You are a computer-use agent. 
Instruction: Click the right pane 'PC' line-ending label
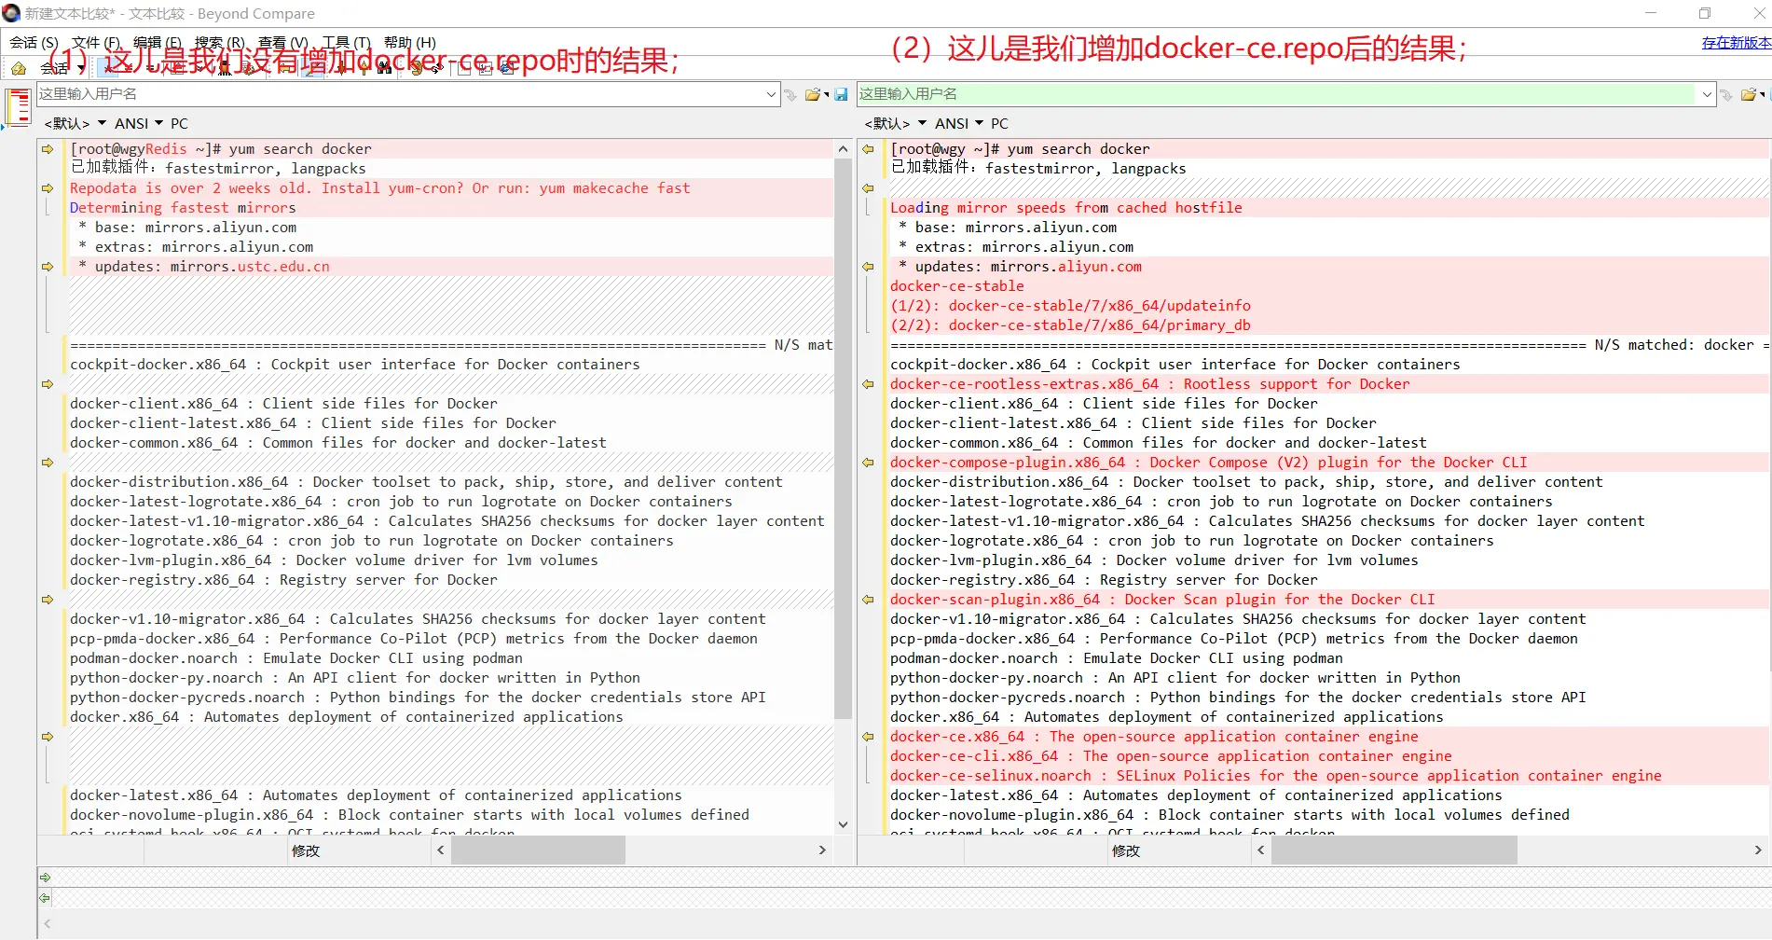click(999, 123)
